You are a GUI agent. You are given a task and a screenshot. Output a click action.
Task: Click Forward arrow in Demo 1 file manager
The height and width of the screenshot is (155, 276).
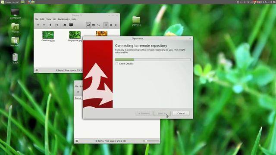[x=44, y=25]
